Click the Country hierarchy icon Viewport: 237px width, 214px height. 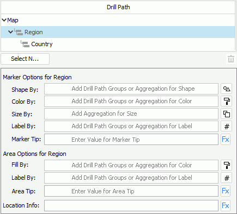(x=25, y=44)
